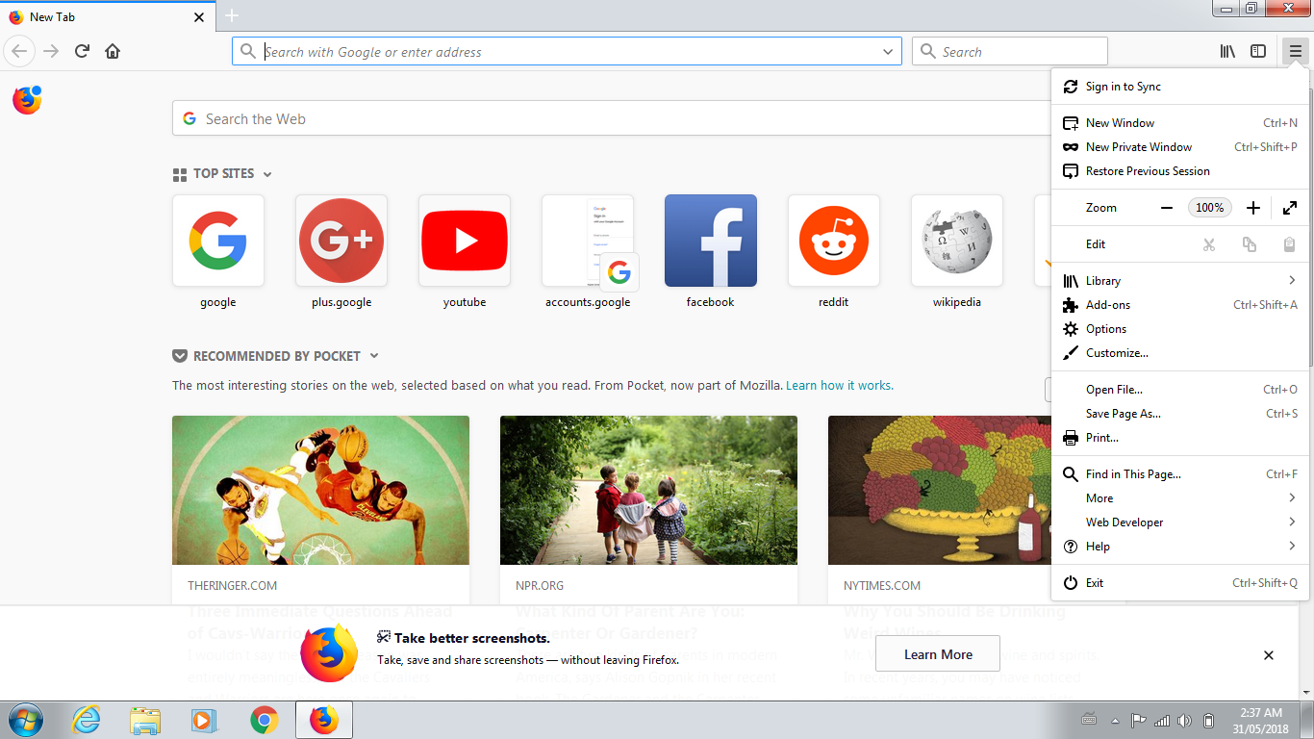Expand the Web Developer submenu
The width and height of the screenshot is (1314, 739).
pos(1180,522)
